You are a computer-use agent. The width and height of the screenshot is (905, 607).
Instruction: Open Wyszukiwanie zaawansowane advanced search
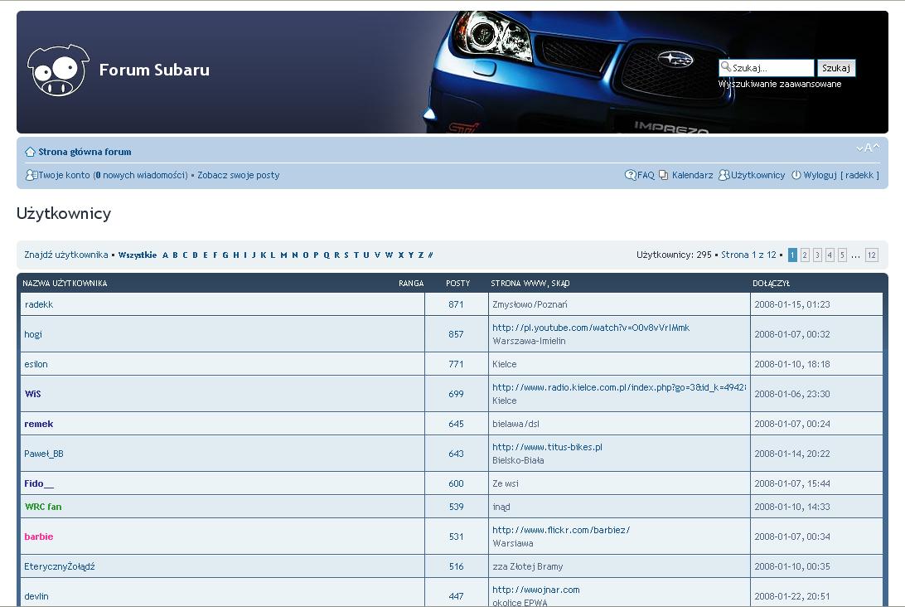(779, 84)
